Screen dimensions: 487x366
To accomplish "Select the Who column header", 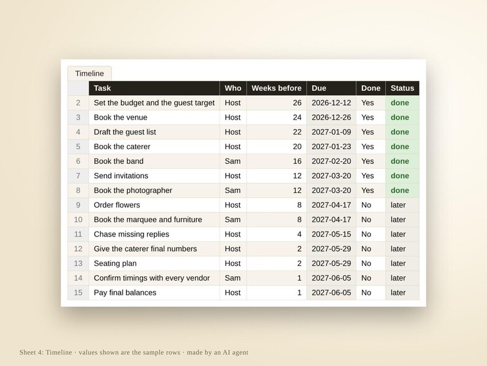I will [233, 88].
